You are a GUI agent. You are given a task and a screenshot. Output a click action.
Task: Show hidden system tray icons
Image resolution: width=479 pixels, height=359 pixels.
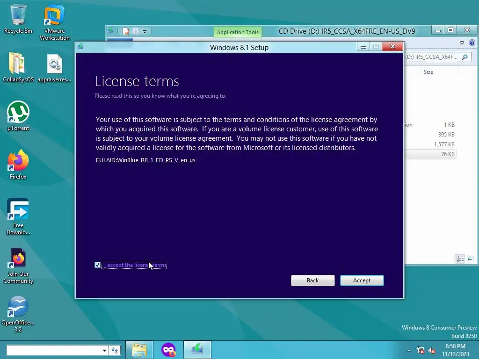coord(409,350)
